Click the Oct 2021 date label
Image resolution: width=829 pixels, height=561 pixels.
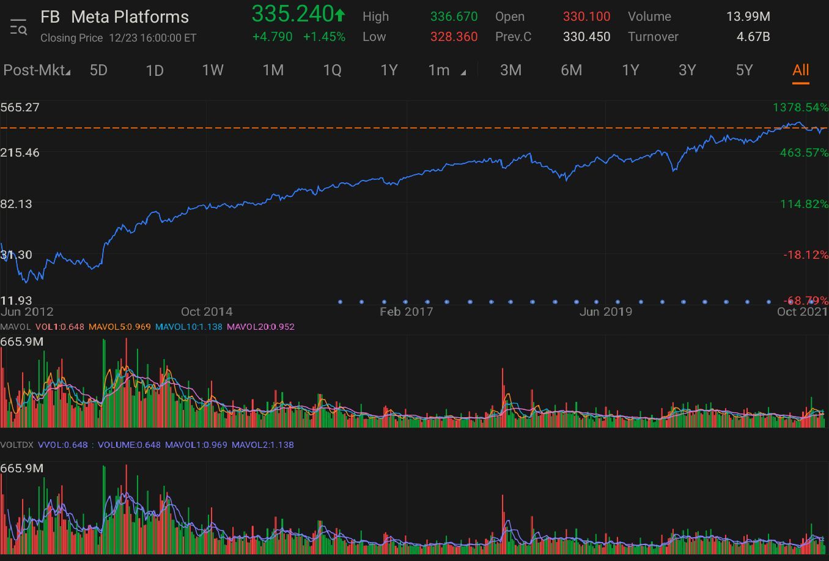tap(802, 311)
